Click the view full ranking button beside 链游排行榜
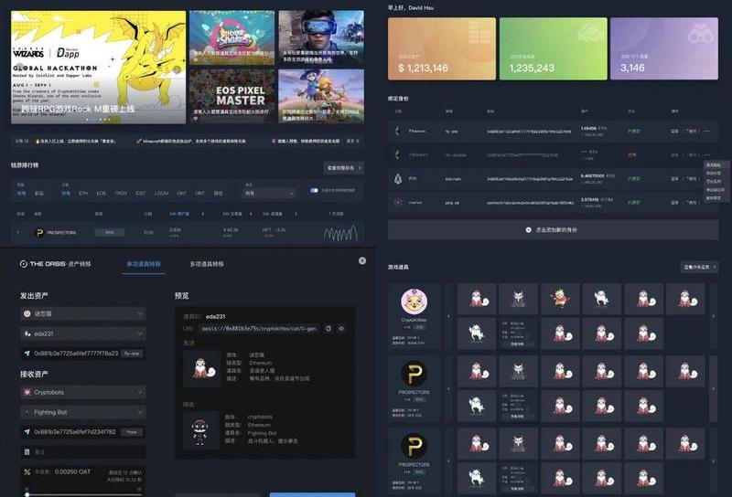This screenshot has height=497, width=732. 344,168
